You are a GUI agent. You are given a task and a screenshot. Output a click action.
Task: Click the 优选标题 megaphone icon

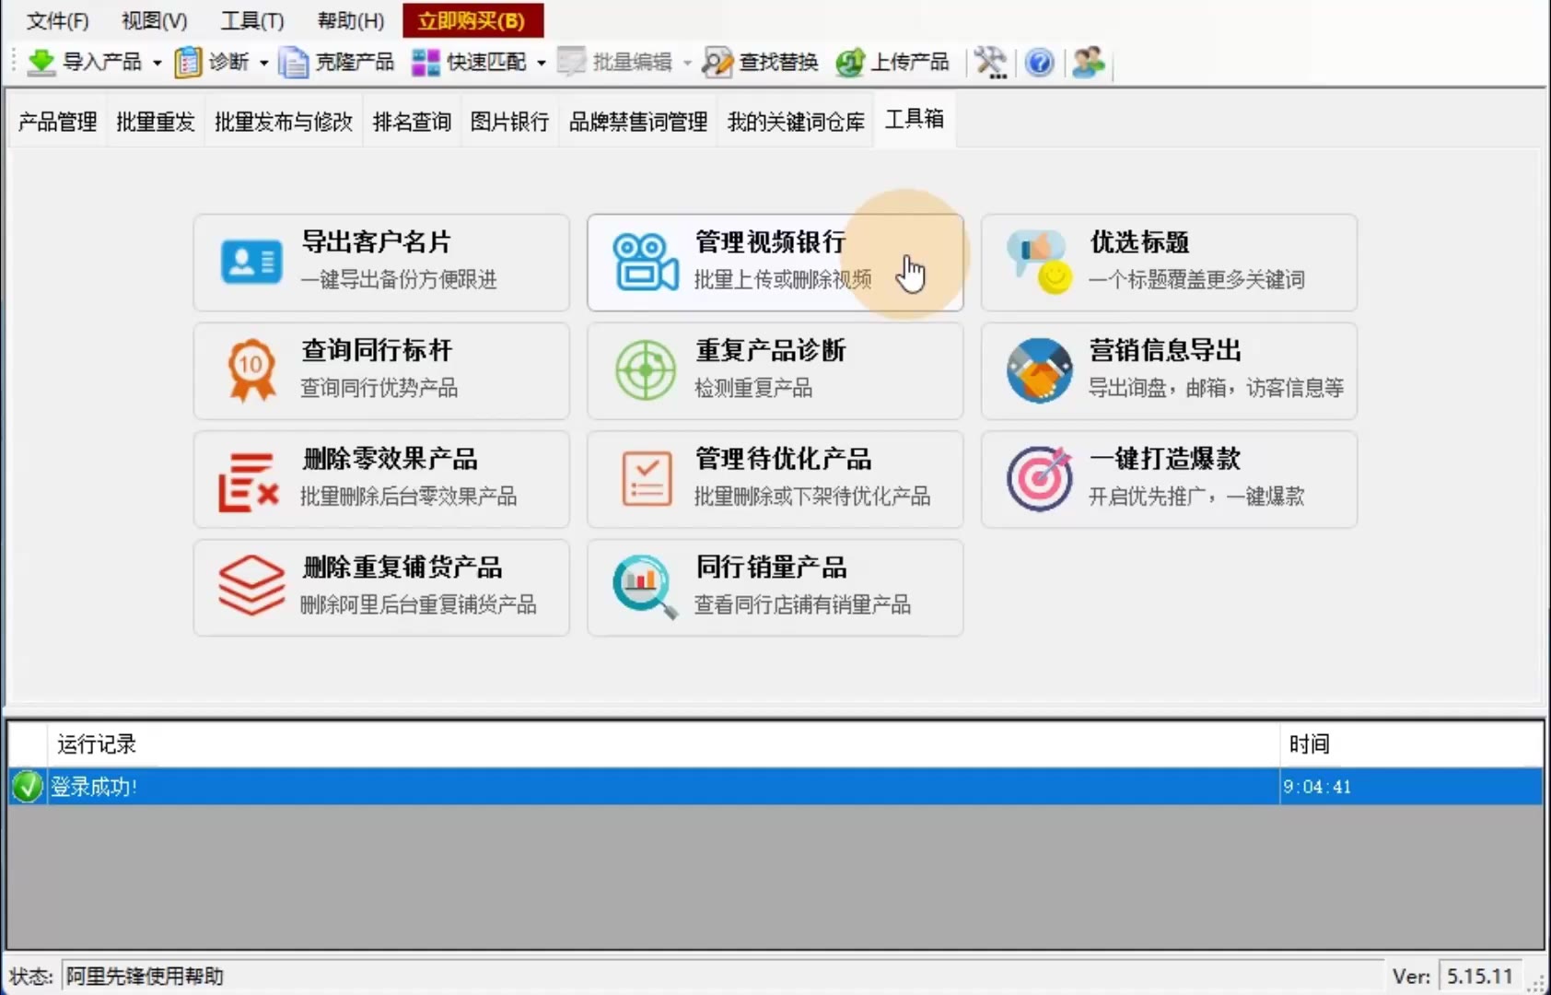[x=1040, y=262]
